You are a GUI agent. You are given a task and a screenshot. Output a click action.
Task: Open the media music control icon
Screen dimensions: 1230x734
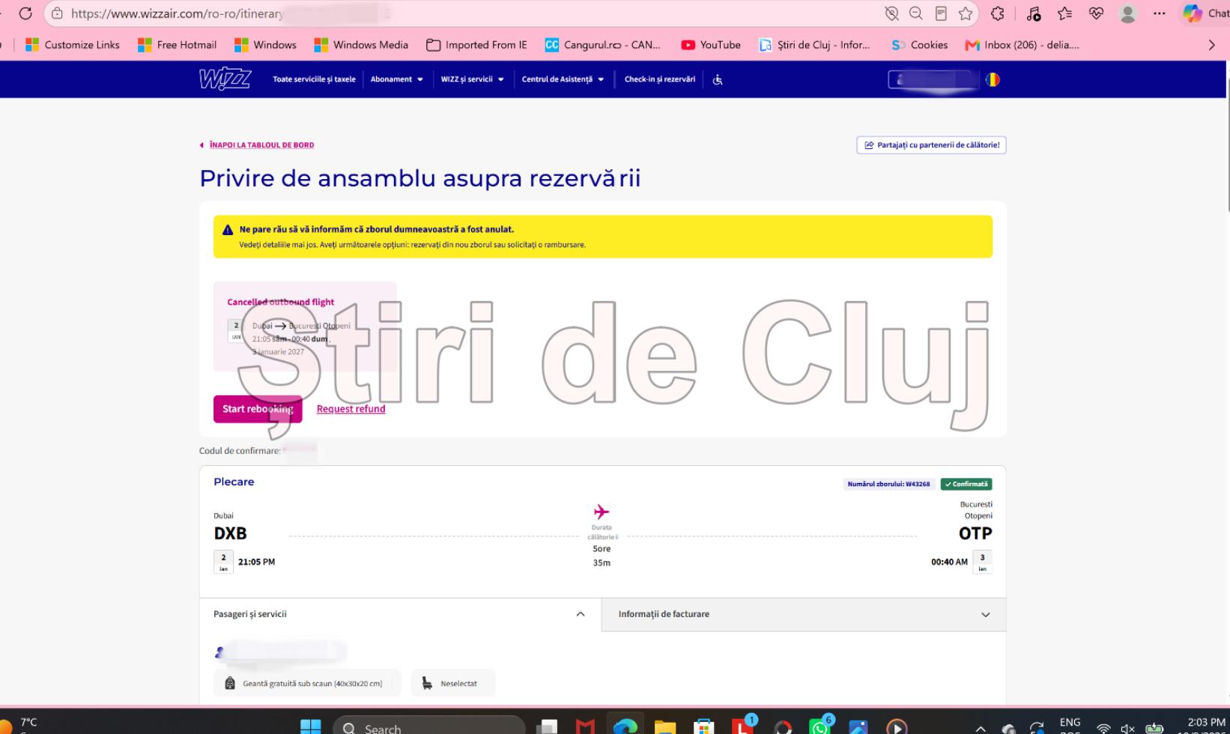click(x=1034, y=13)
